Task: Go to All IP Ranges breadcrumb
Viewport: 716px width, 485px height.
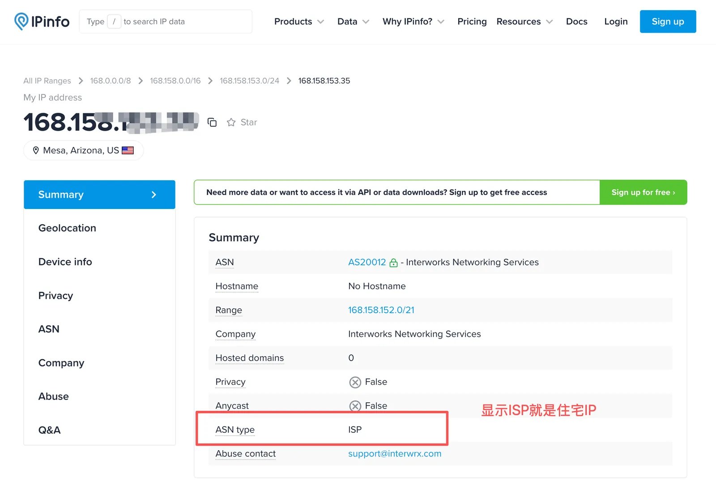Action: pyautogui.click(x=47, y=81)
